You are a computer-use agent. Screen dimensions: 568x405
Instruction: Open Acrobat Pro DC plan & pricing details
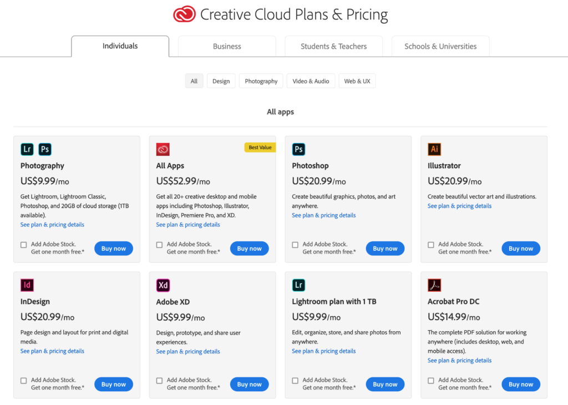pyautogui.click(x=459, y=361)
